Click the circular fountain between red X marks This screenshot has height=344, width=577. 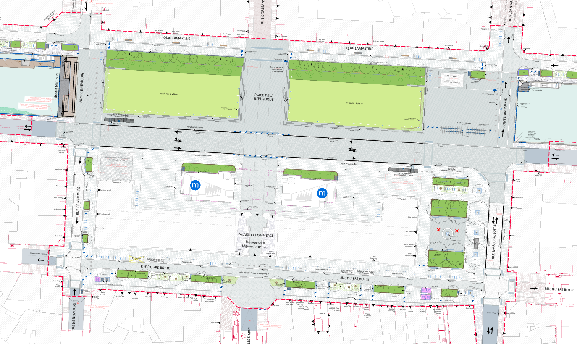tap(448, 233)
